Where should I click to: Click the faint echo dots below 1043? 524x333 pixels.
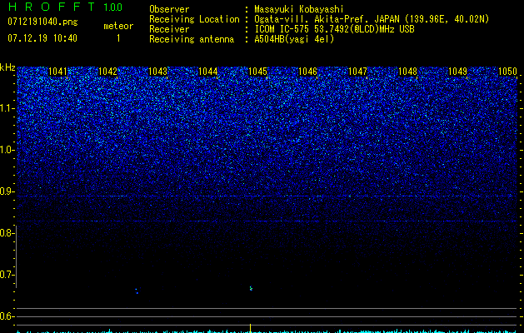137,291
